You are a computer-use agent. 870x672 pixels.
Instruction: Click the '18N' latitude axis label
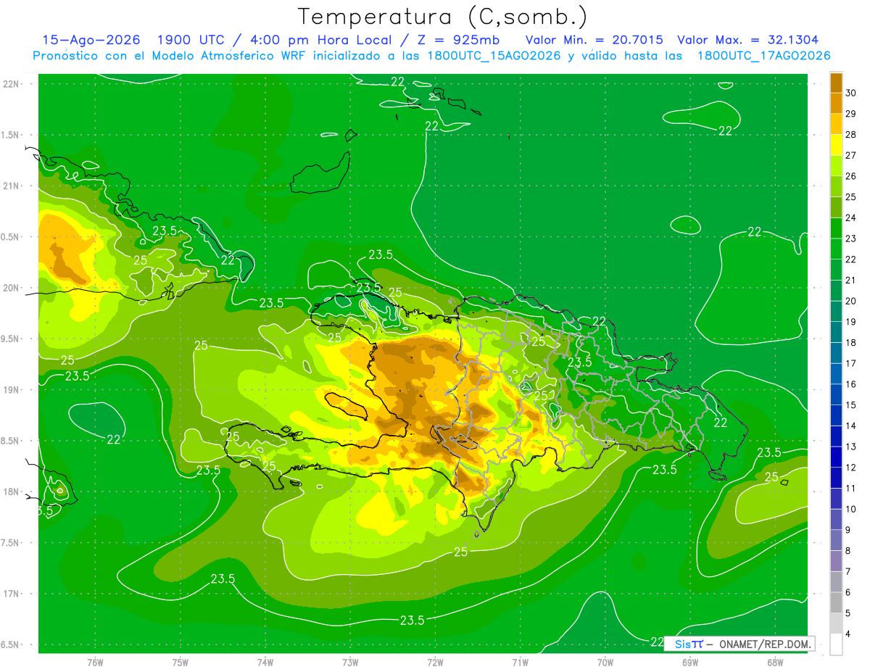10,491
